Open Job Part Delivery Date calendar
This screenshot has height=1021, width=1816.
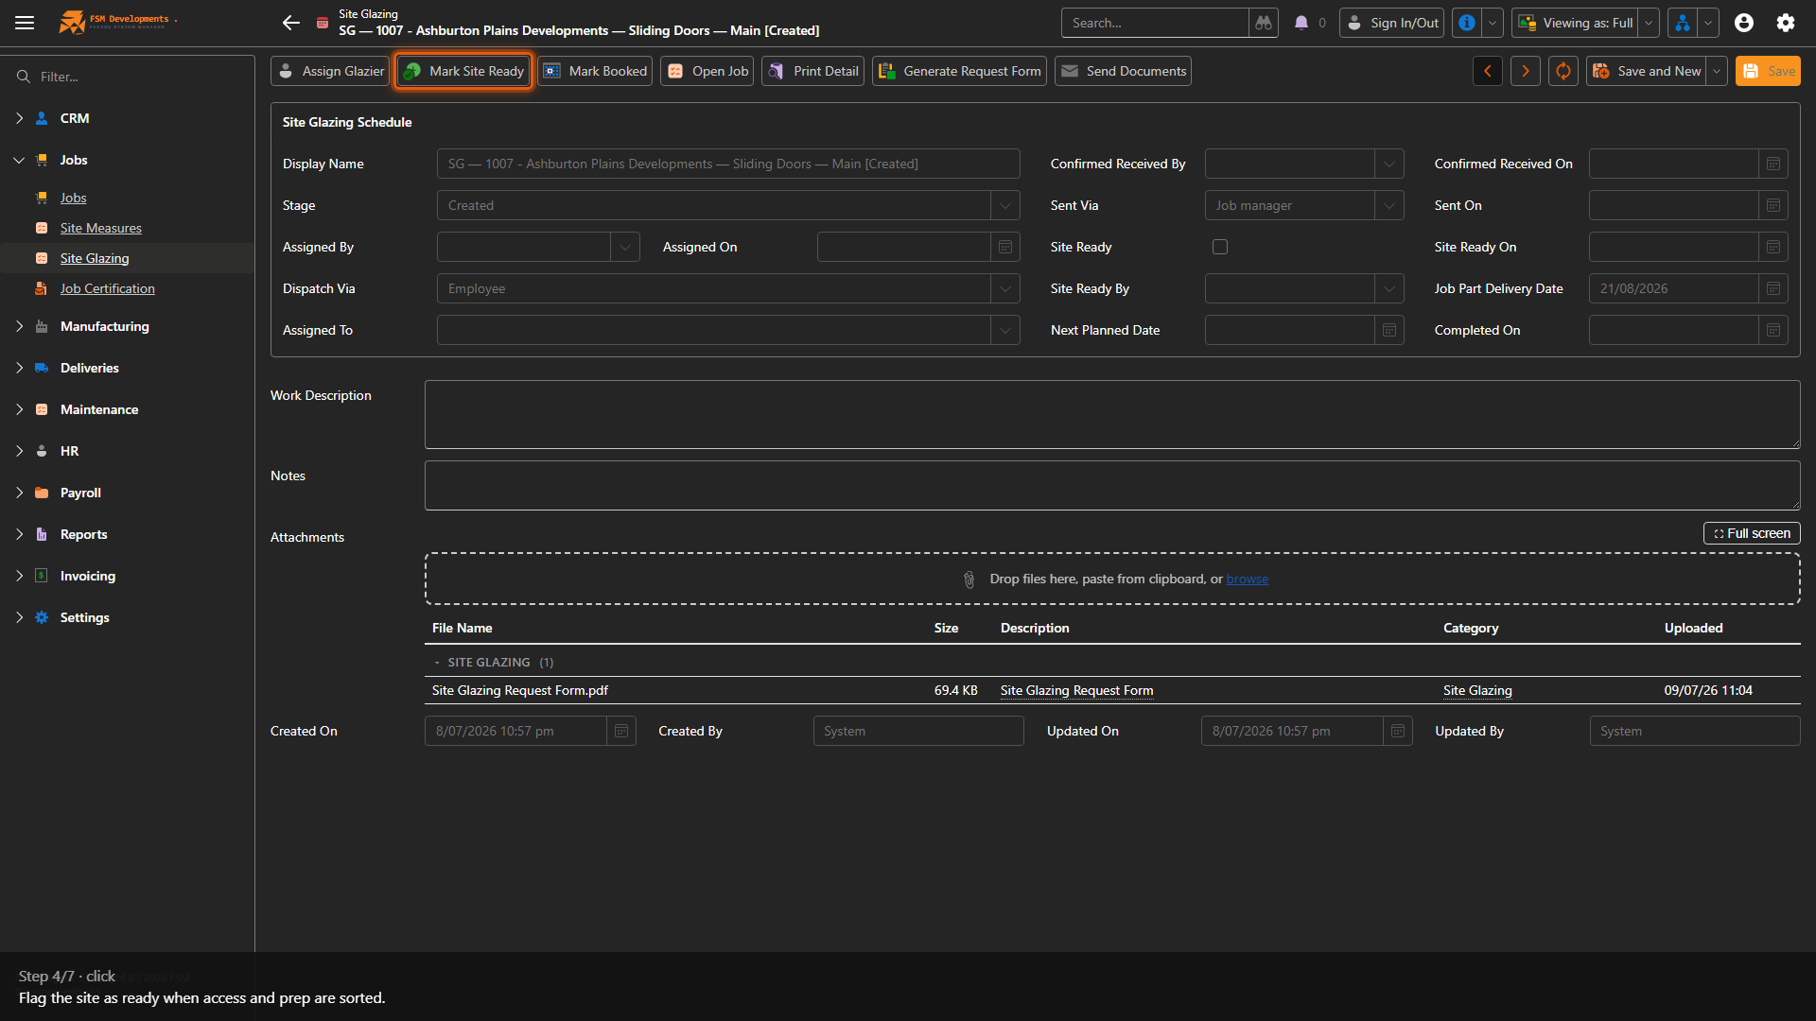tap(1773, 288)
